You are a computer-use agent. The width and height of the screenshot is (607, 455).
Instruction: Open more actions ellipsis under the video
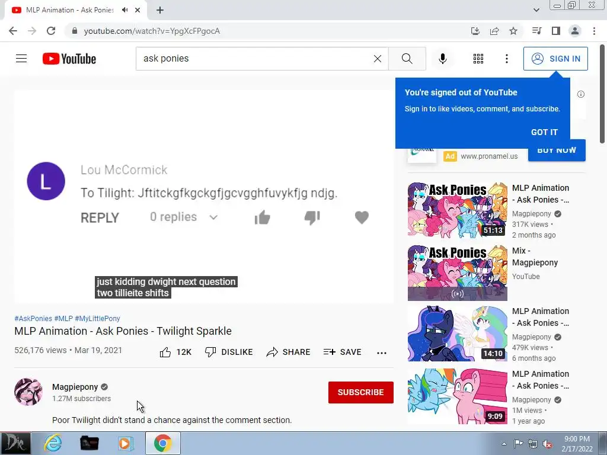(382, 353)
